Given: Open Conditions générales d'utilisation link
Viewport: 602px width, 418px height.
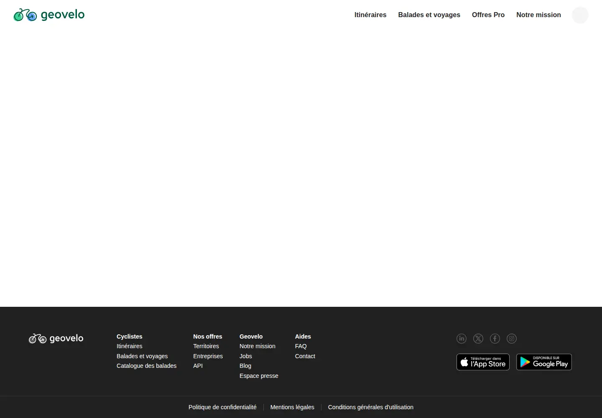Looking at the screenshot, I should tap(371, 407).
